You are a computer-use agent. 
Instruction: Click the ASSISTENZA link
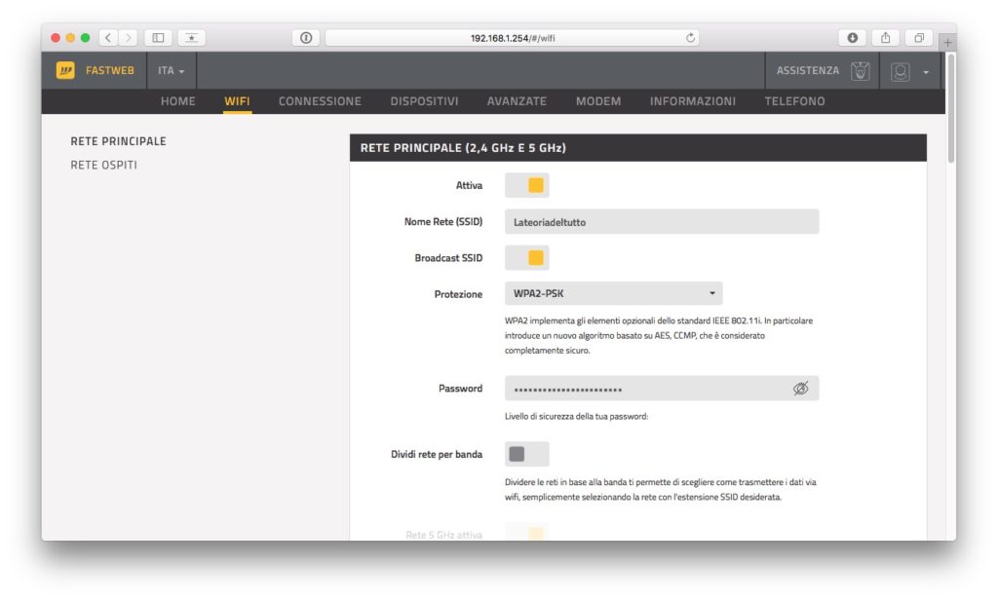point(810,70)
